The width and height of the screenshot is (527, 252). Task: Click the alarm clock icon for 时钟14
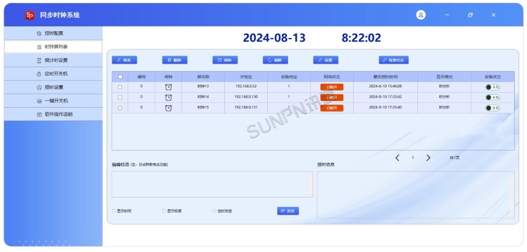tap(169, 97)
